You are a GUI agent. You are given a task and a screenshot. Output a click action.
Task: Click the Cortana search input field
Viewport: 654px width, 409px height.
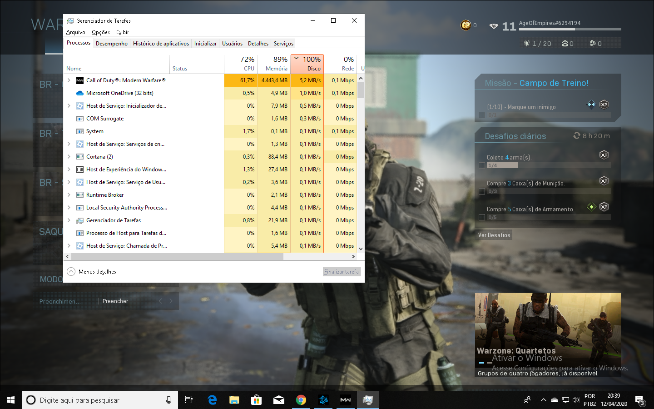pos(100,400)
